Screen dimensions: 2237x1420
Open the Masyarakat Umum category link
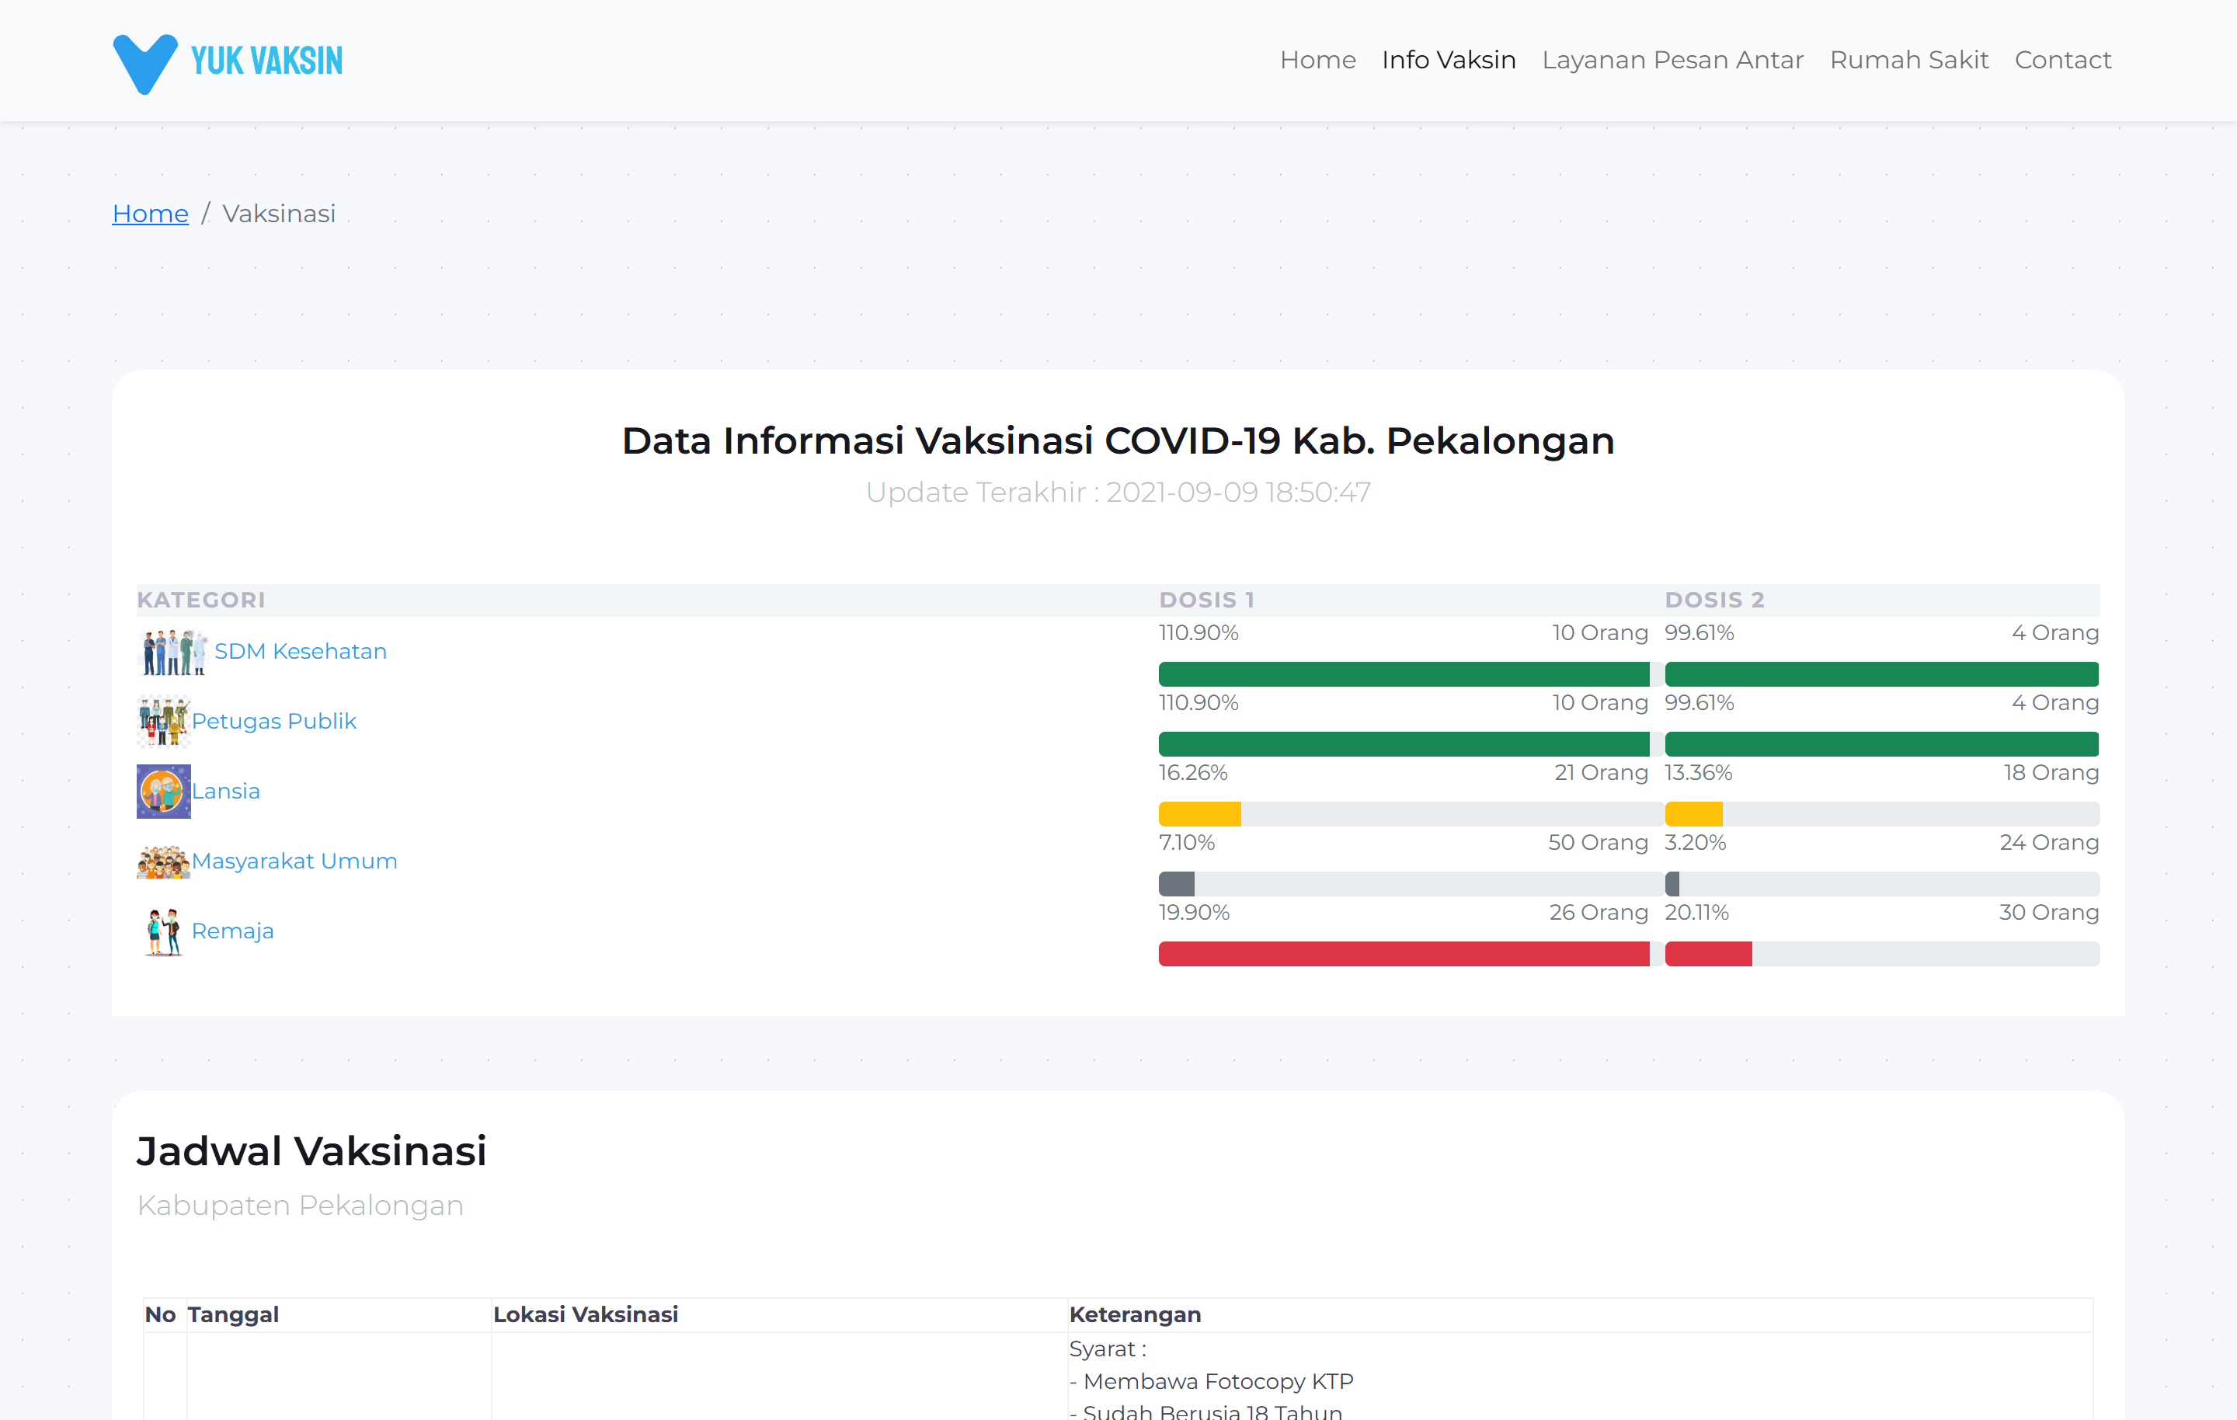[x=294, y=861]
